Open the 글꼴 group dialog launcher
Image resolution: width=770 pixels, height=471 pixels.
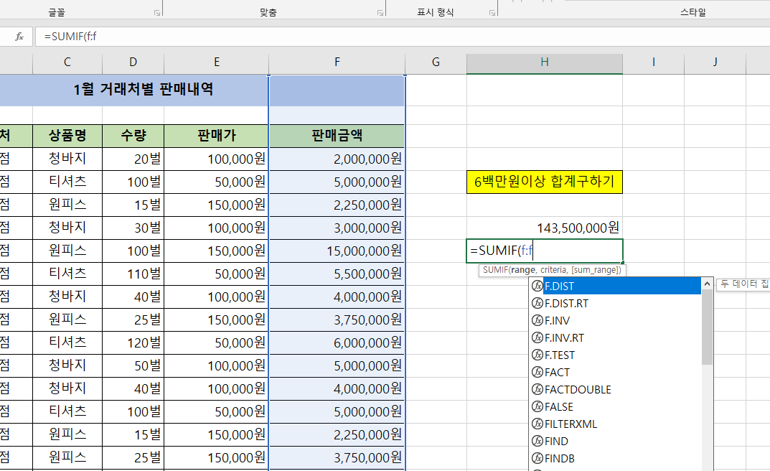(x=157, y=13)
